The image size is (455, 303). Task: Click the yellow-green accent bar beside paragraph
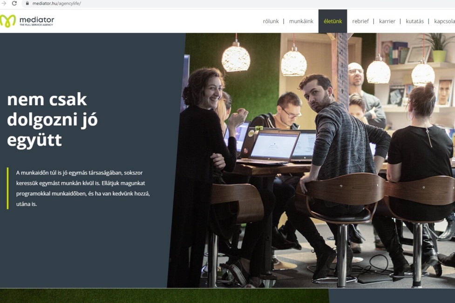[x=8, y=188]
